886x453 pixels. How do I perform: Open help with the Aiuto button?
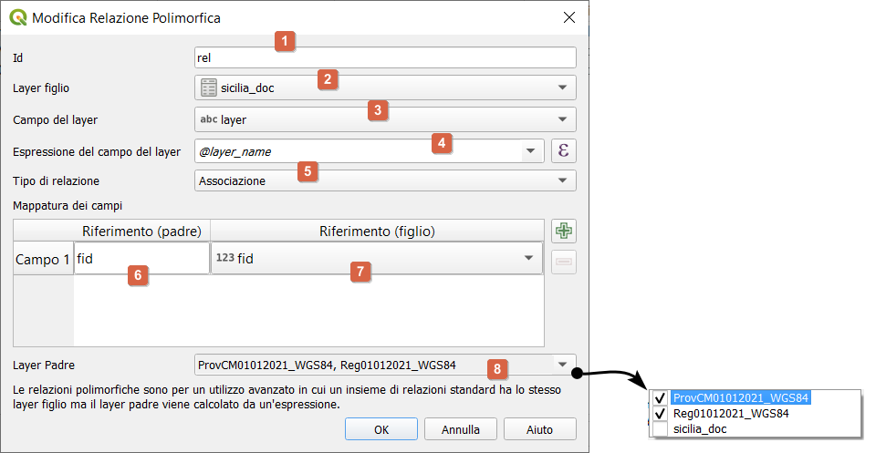(x=539, y=429)
